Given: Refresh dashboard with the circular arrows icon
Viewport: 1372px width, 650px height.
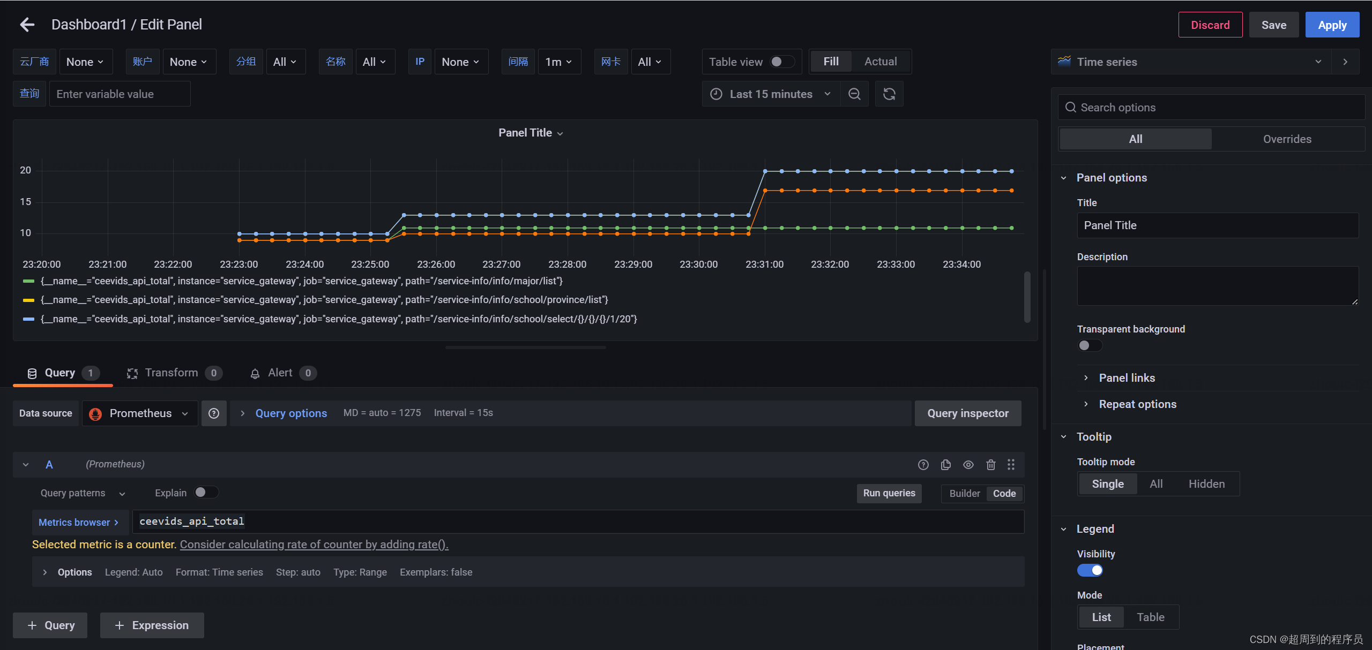Looking at the screenshot, I should (889, 94).
